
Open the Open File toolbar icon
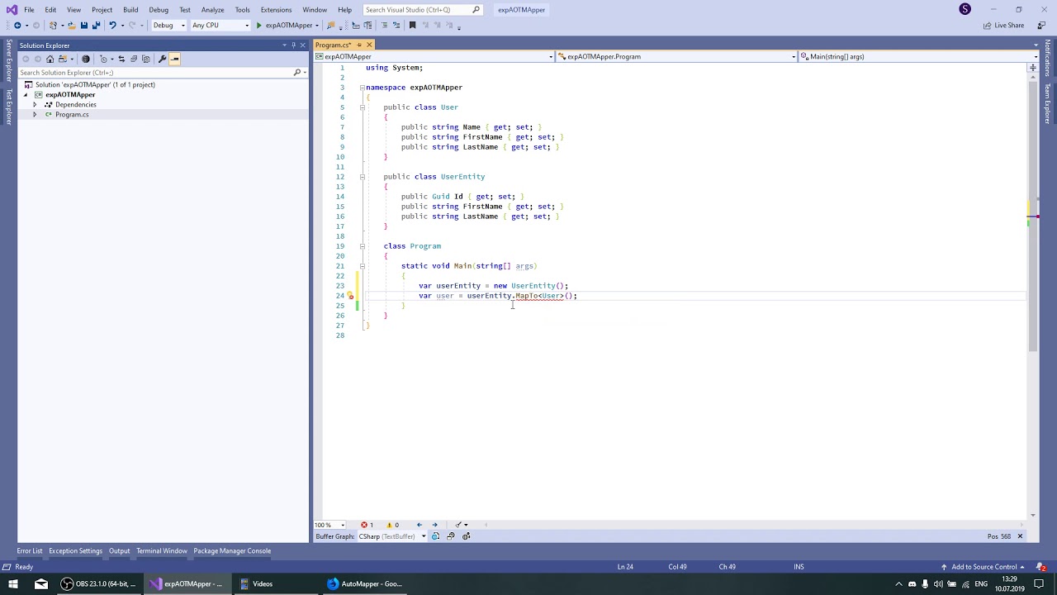pos(71,26)
